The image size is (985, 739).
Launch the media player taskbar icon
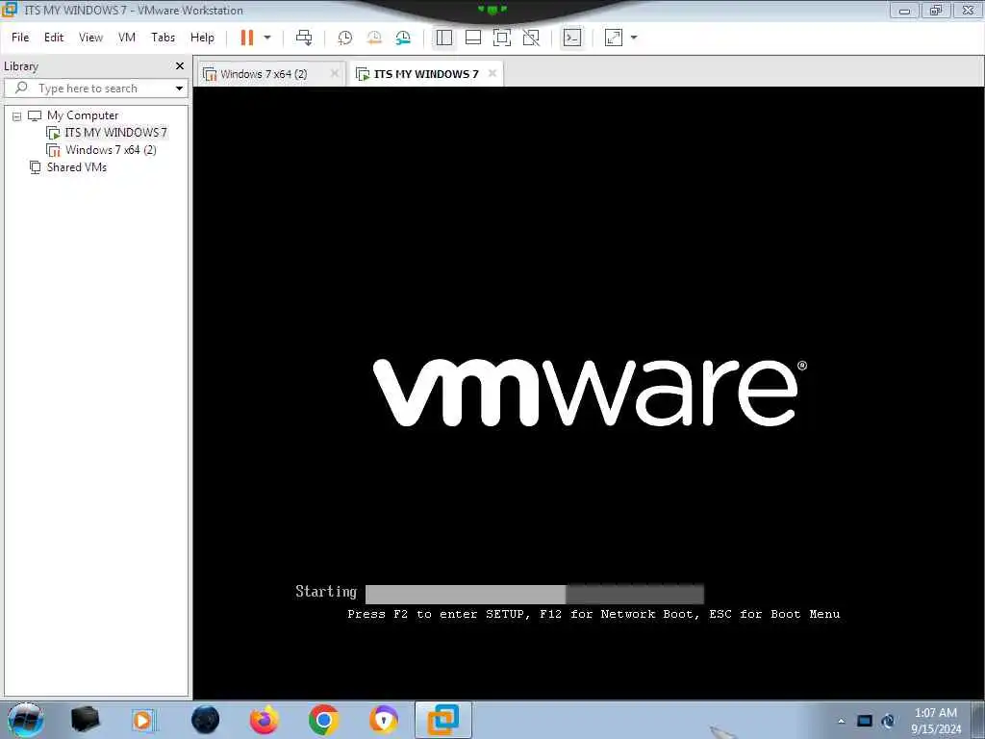pos(144,720)
